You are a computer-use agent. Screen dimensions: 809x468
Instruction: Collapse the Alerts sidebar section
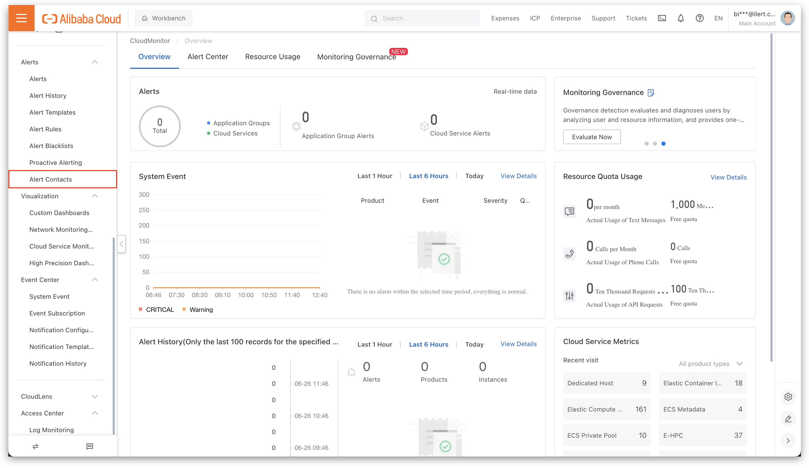pos(95,62)
